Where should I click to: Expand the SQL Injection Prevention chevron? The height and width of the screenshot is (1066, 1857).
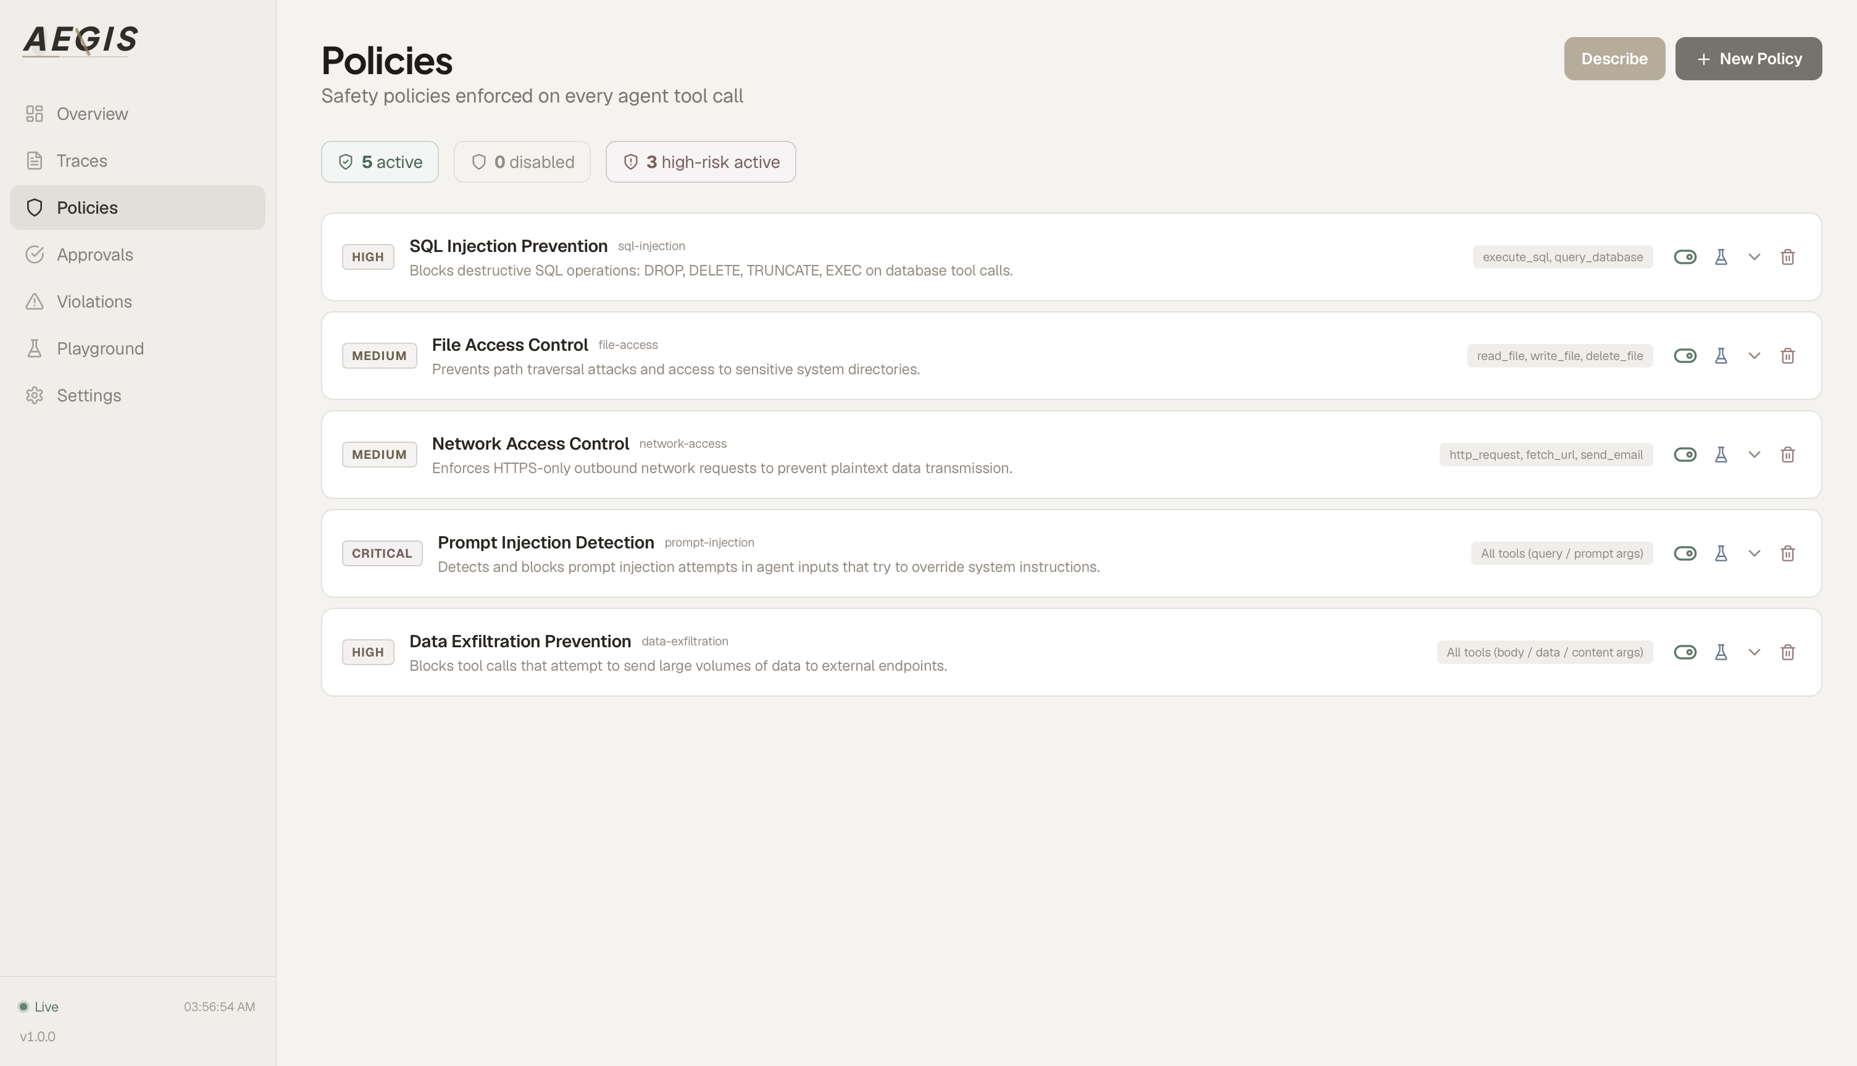1754,257
